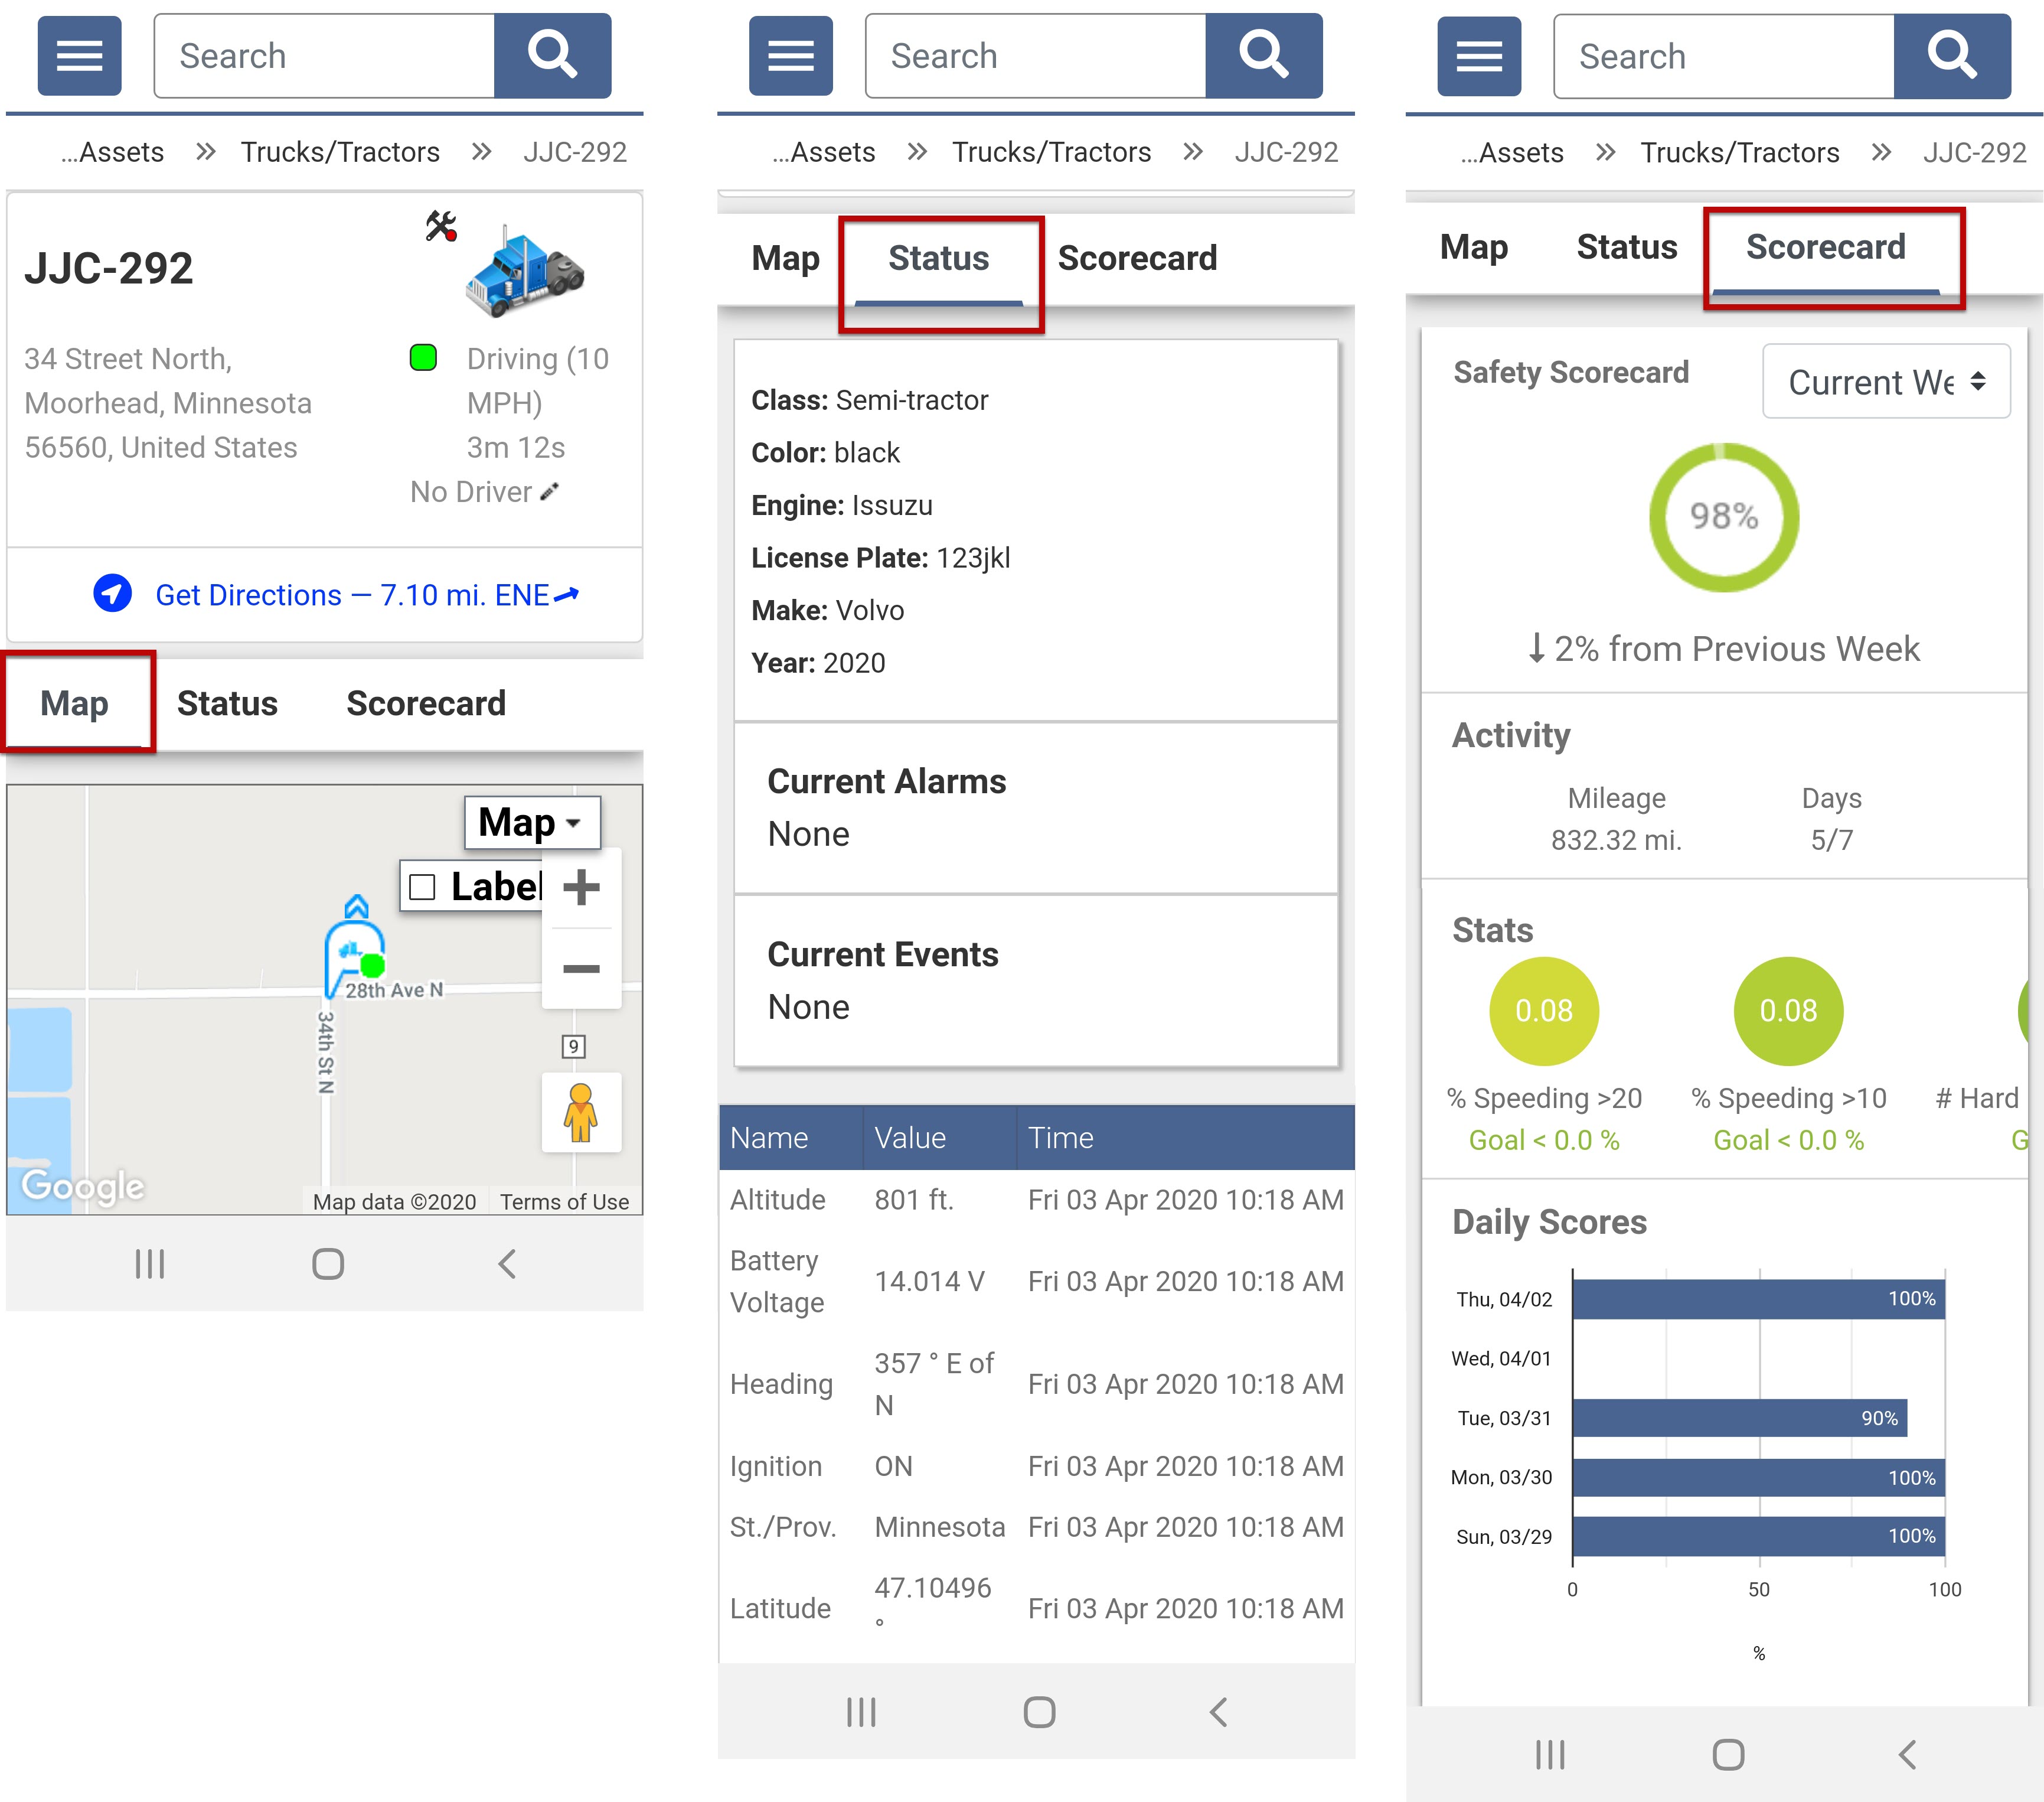Screen dimensions: 2044x1802
Task: Click search input field in right screen
Action: pos(1723,57)
